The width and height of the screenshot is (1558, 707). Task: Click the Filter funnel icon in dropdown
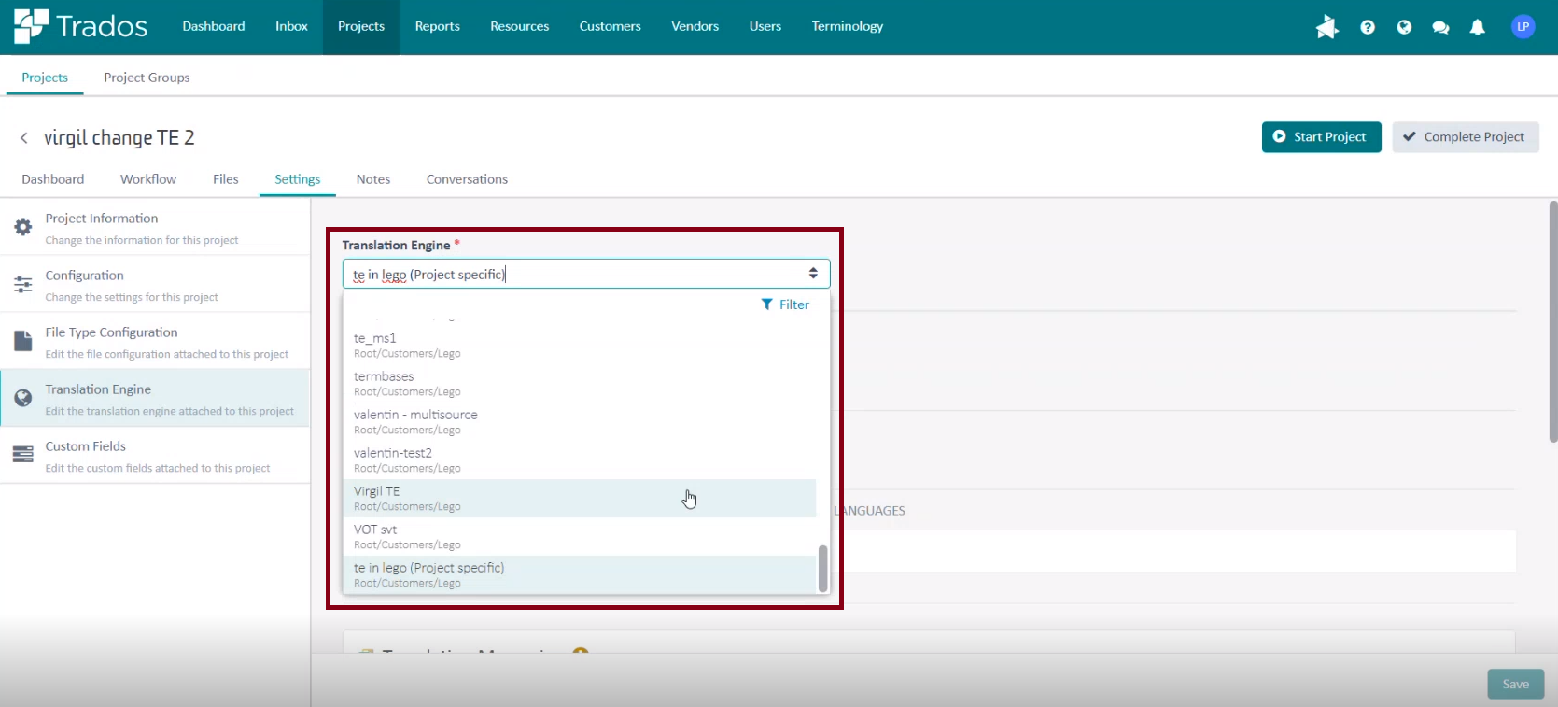[767, 304]
